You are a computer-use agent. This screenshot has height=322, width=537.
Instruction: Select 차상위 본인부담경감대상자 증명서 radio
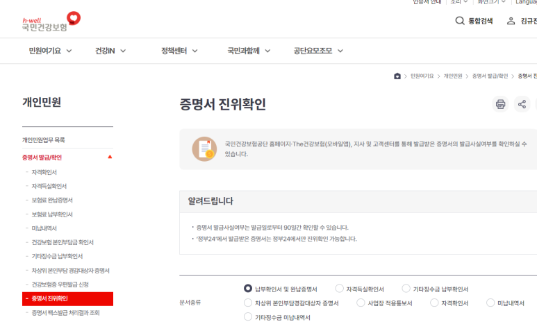(x=248, y=303)
